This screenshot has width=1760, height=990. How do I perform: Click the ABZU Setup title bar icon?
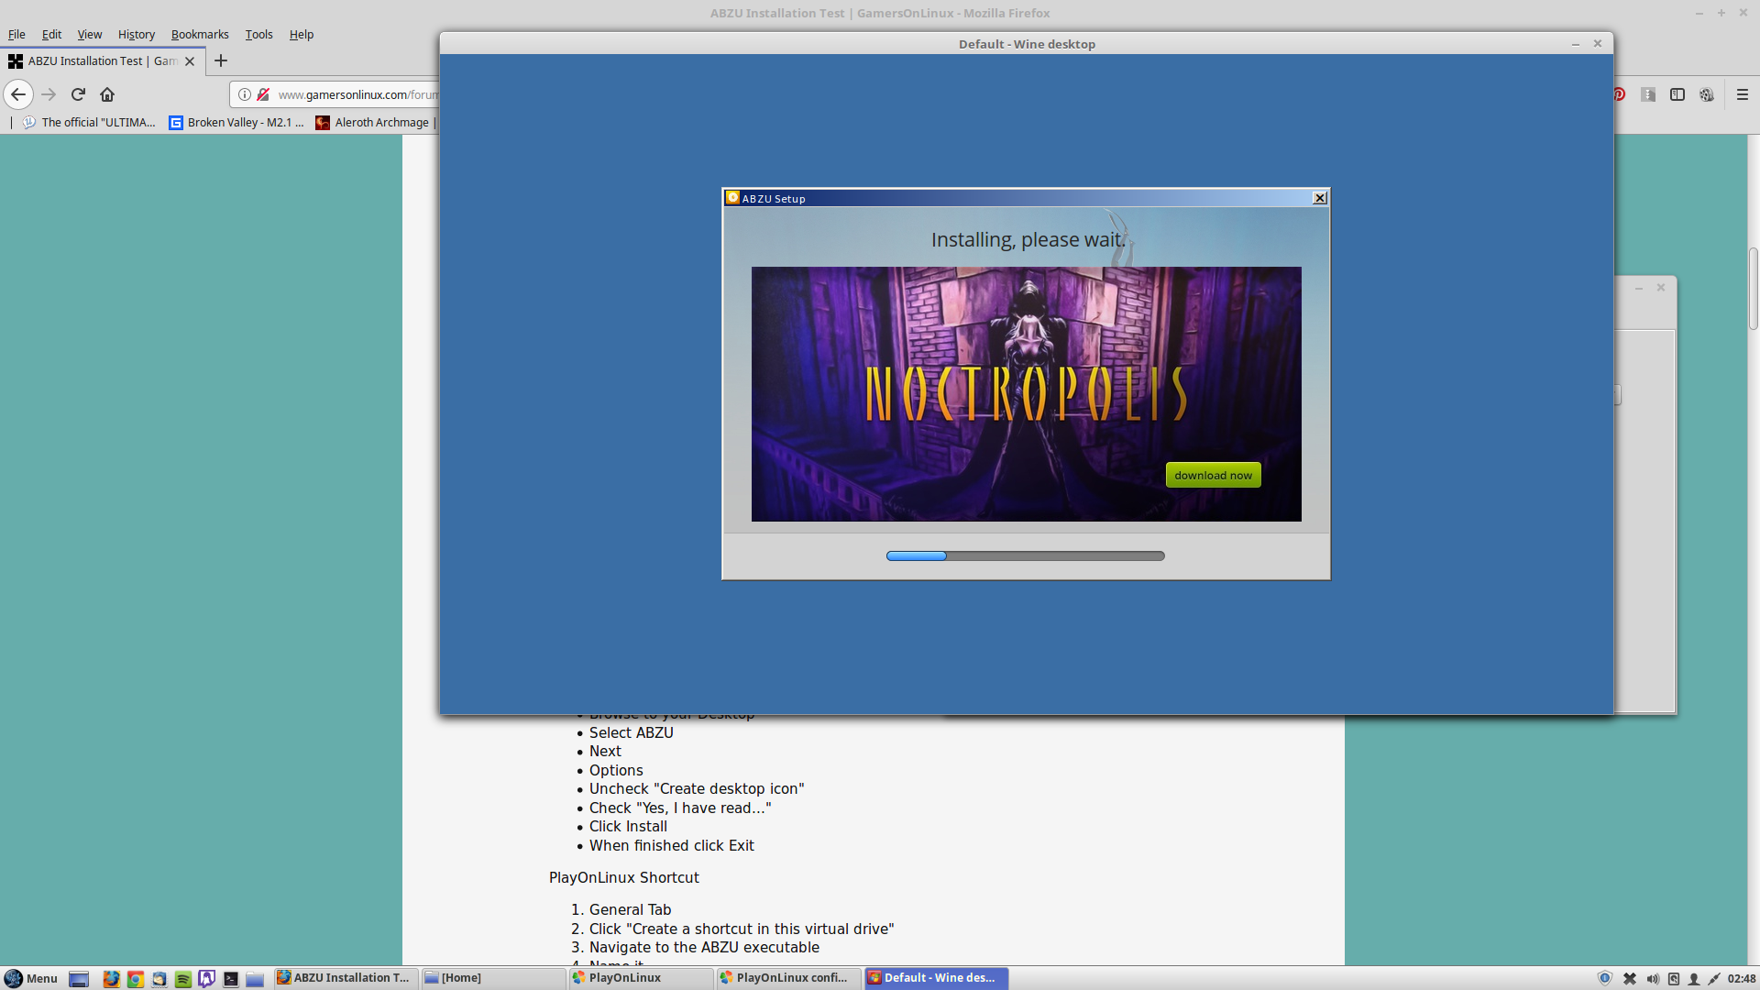(x=732, y=198)
